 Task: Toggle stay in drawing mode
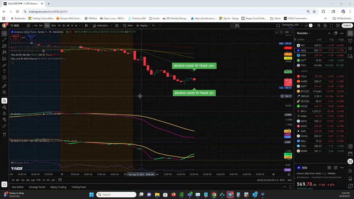point(4,107)
